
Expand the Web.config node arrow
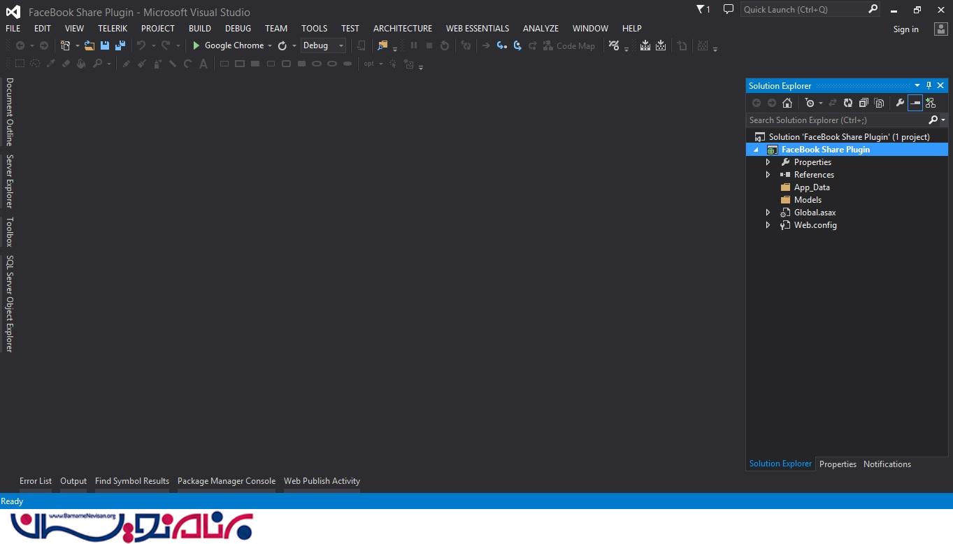coord(768,225)
